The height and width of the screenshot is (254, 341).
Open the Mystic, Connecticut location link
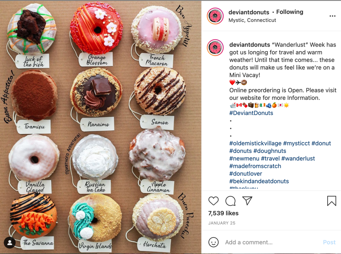point(252,20)
